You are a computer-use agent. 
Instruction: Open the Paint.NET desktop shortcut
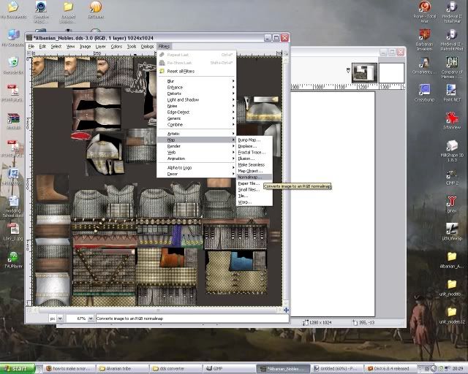click(452, 91)
